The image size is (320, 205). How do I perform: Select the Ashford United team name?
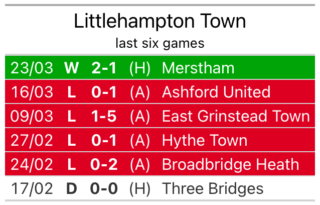(x=216, y=92)
